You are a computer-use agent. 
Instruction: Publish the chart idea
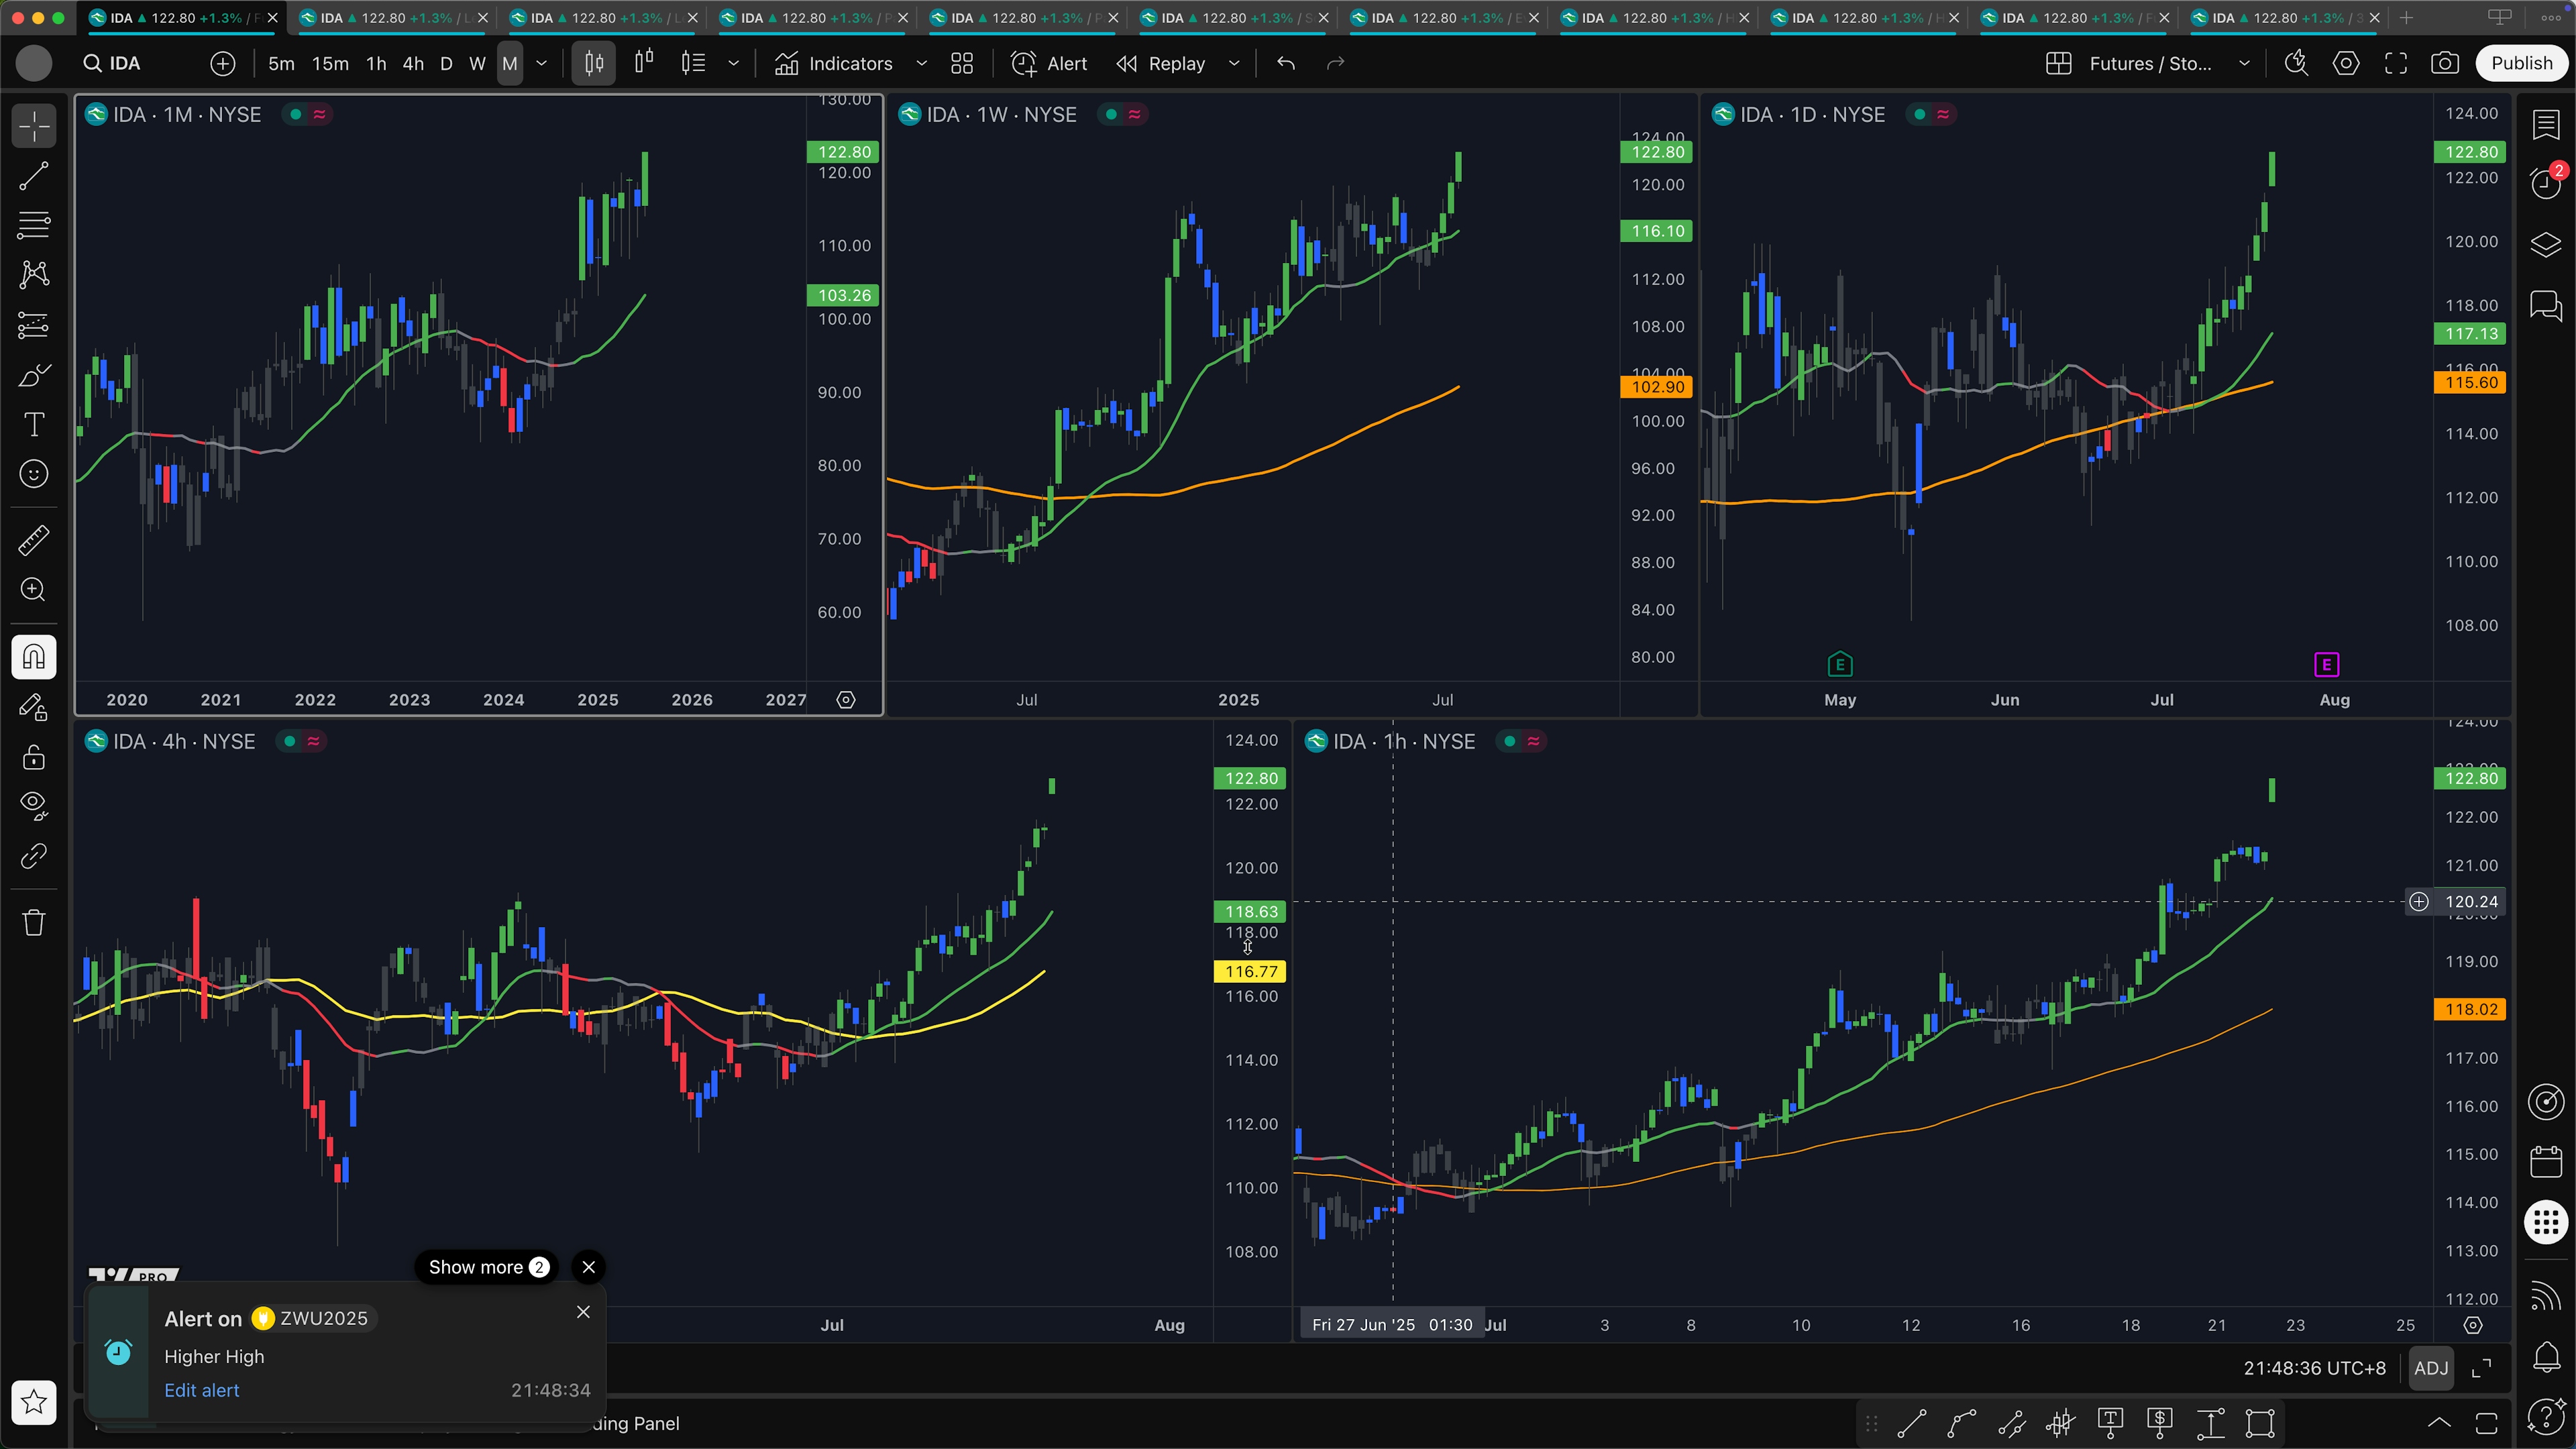coord(2522,63)
